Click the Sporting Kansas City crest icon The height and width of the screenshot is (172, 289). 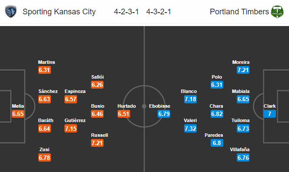(x=11, y=12)
